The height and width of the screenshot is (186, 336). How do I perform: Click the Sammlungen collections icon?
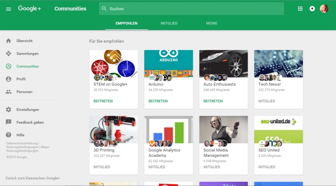[x=8, y=53]
